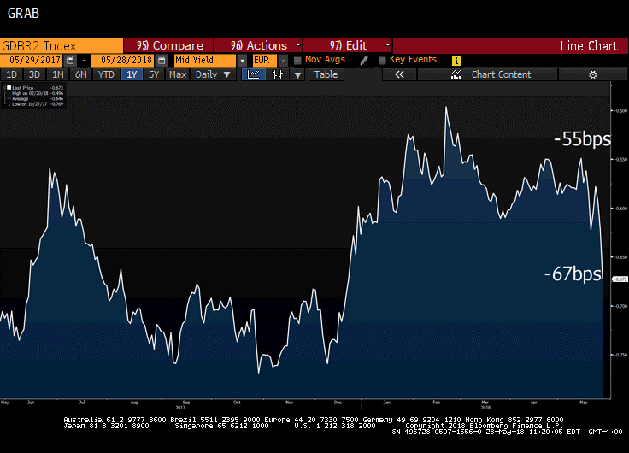Image resolution: width=629 pixels, height=453 pixels.
Task: Enable the Mov Avgs checkbox
Action: click(297, 61)
